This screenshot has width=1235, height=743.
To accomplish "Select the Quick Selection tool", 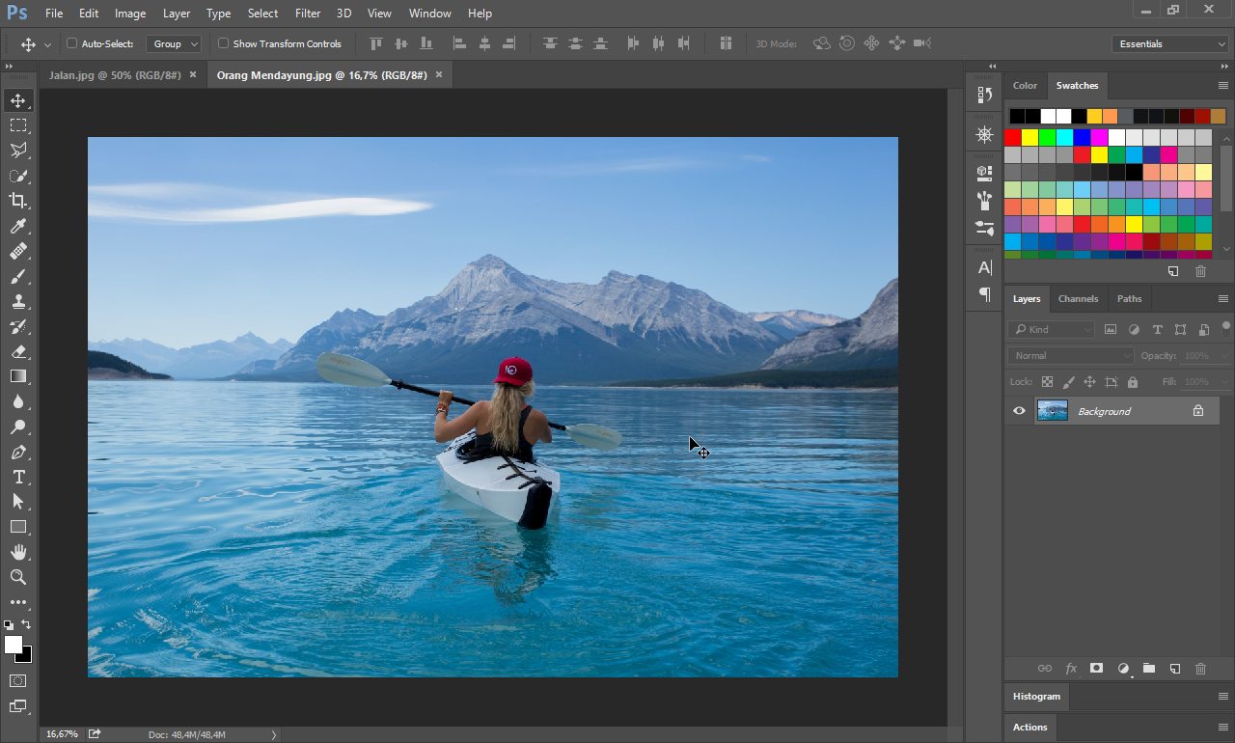I will (18, 176).
